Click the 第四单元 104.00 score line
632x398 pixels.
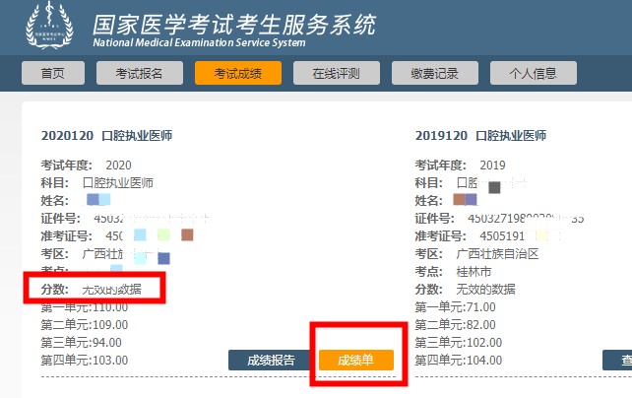pos(459,360)
